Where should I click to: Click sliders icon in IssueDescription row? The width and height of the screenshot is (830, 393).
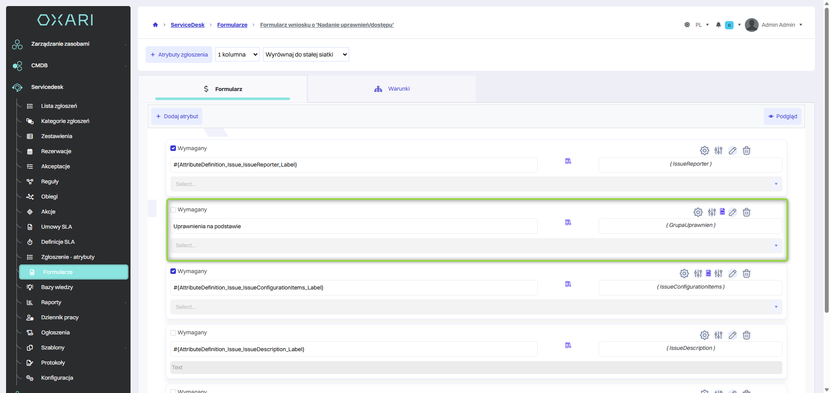[x=718, y=335]
